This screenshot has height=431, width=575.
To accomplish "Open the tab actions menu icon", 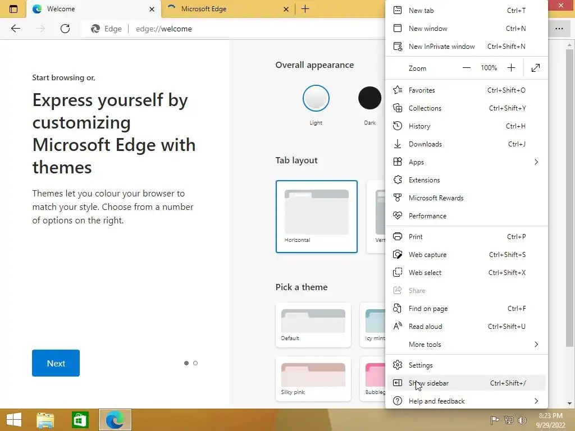I will pyautogui.click(x=13, y=9).
